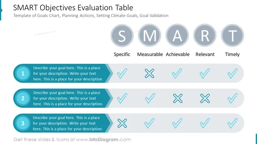
Task: Select the A circle icon for Achievable
Action: [177, 35]
